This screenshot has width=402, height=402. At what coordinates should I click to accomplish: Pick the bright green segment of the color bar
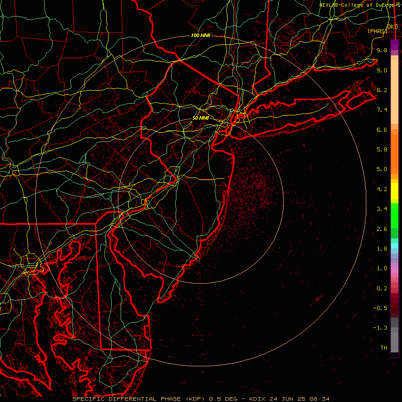point(394,216)
